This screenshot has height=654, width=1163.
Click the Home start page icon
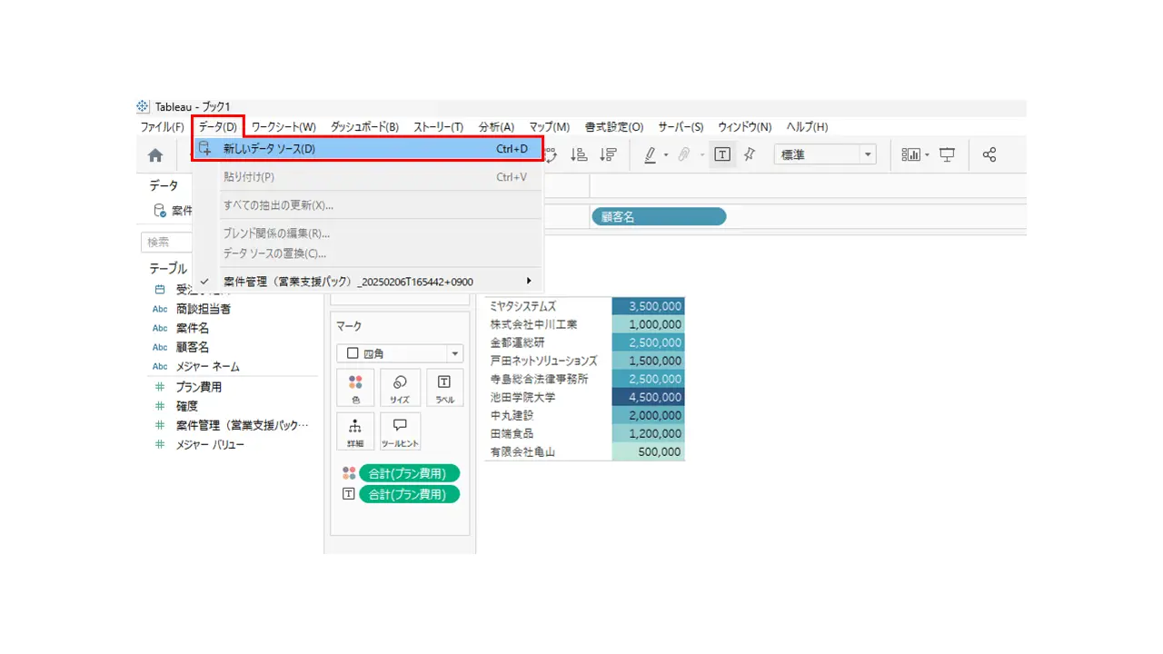(x=155, y=155)
